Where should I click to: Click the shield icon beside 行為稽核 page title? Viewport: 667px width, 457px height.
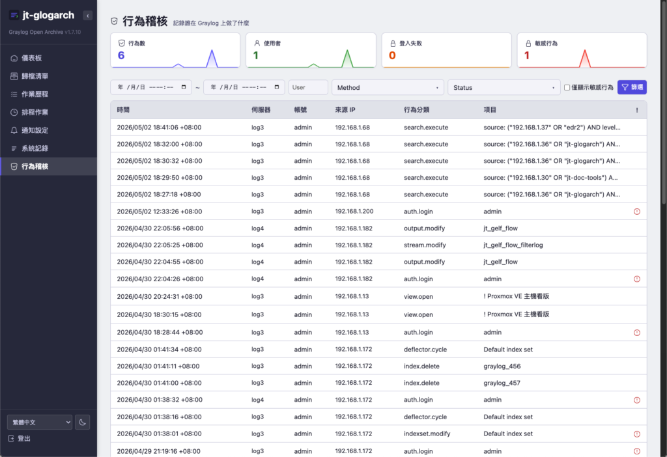coord(114,21)
